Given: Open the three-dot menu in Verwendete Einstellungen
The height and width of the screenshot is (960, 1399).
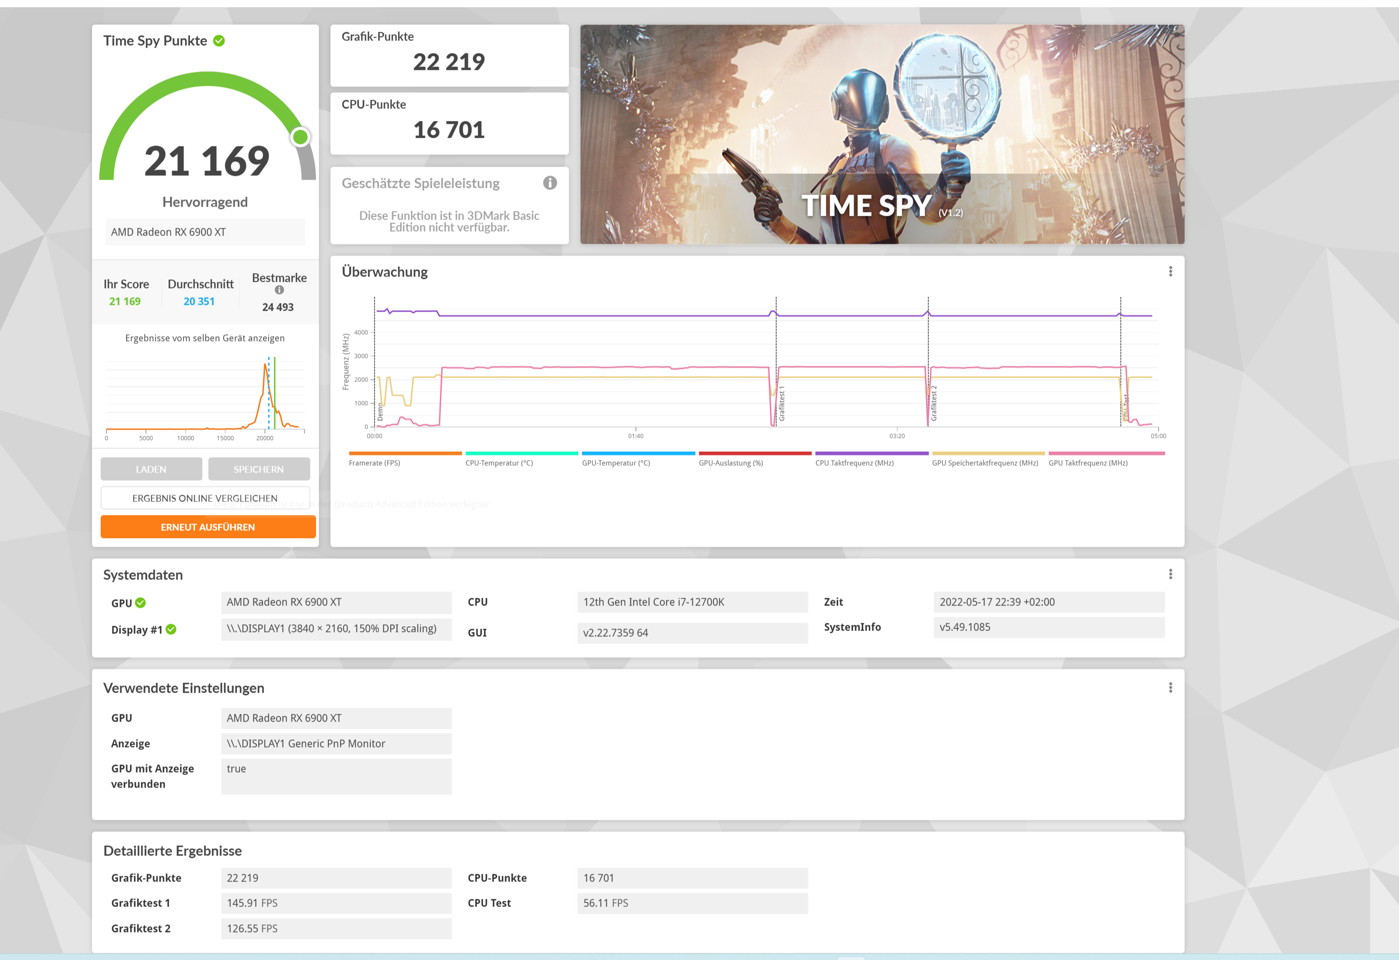Looking at the screenshot, I should pos(1170,687).
